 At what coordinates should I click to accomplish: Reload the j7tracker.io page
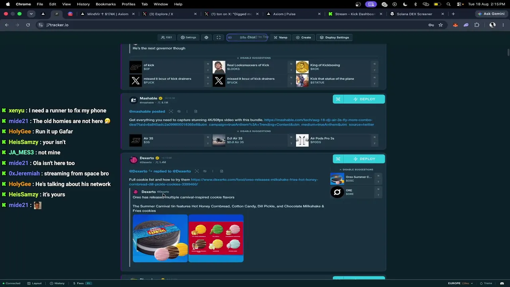pyautogui.click(x=28, y=25)
